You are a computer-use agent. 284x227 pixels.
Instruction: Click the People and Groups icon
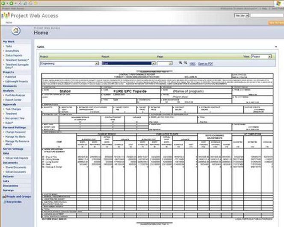pos(4,196)
